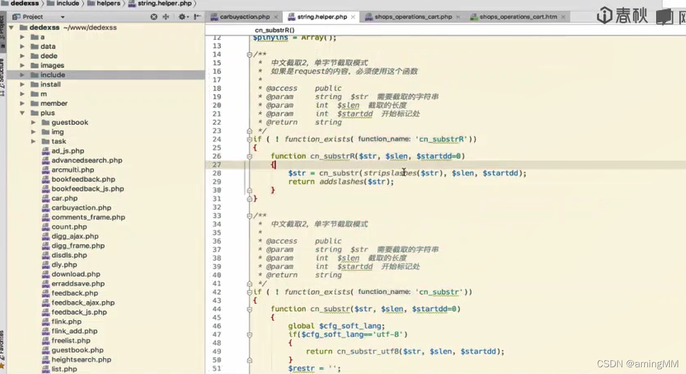Click the line number 29 gutter
The width and height of the screenshot is (686, 374).
217,181
